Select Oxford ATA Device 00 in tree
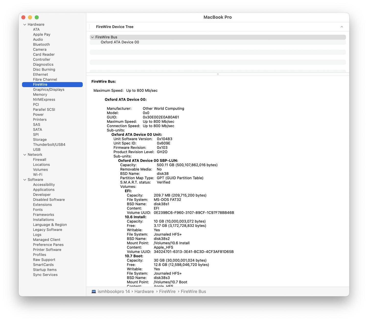The height and width of the screenshot is (321, 368). (x=120, y=42)
